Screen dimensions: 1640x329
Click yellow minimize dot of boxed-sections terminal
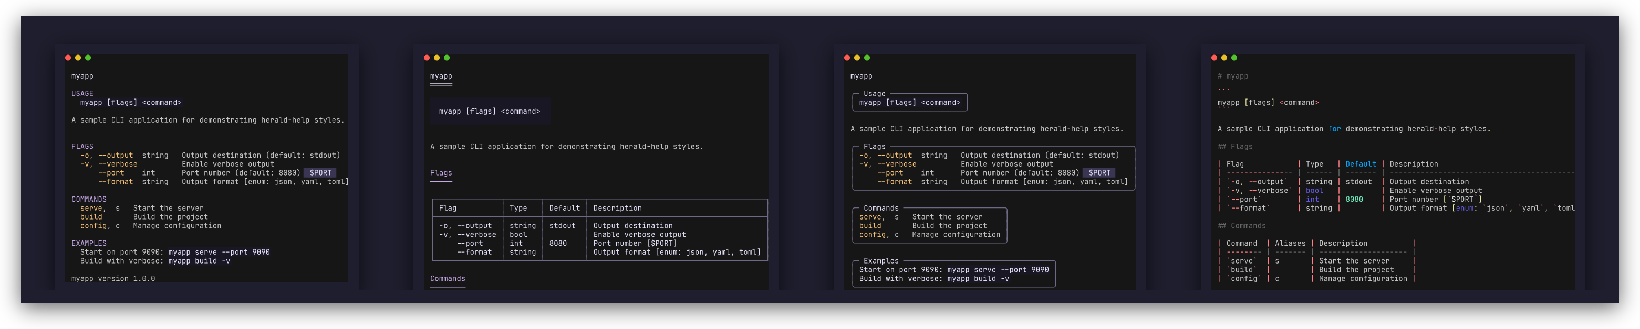pyautogui.click(x=857, y=58)
